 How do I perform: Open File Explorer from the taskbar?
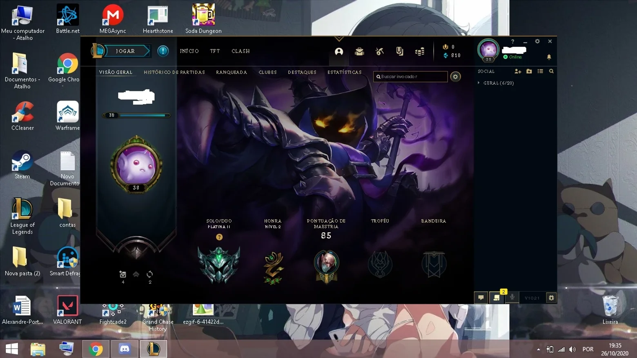pyautogui.click(x=38, y=349)
